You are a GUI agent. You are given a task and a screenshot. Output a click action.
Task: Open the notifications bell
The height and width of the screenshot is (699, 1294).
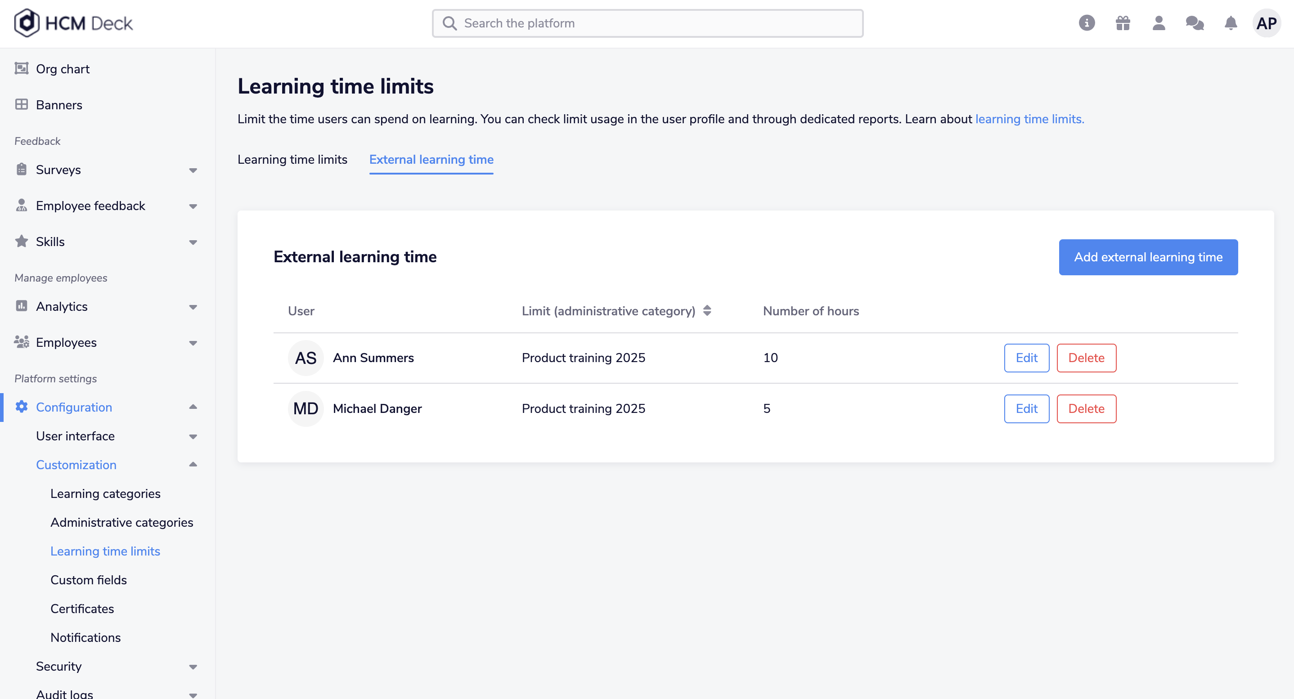(x=1231, y=23)
